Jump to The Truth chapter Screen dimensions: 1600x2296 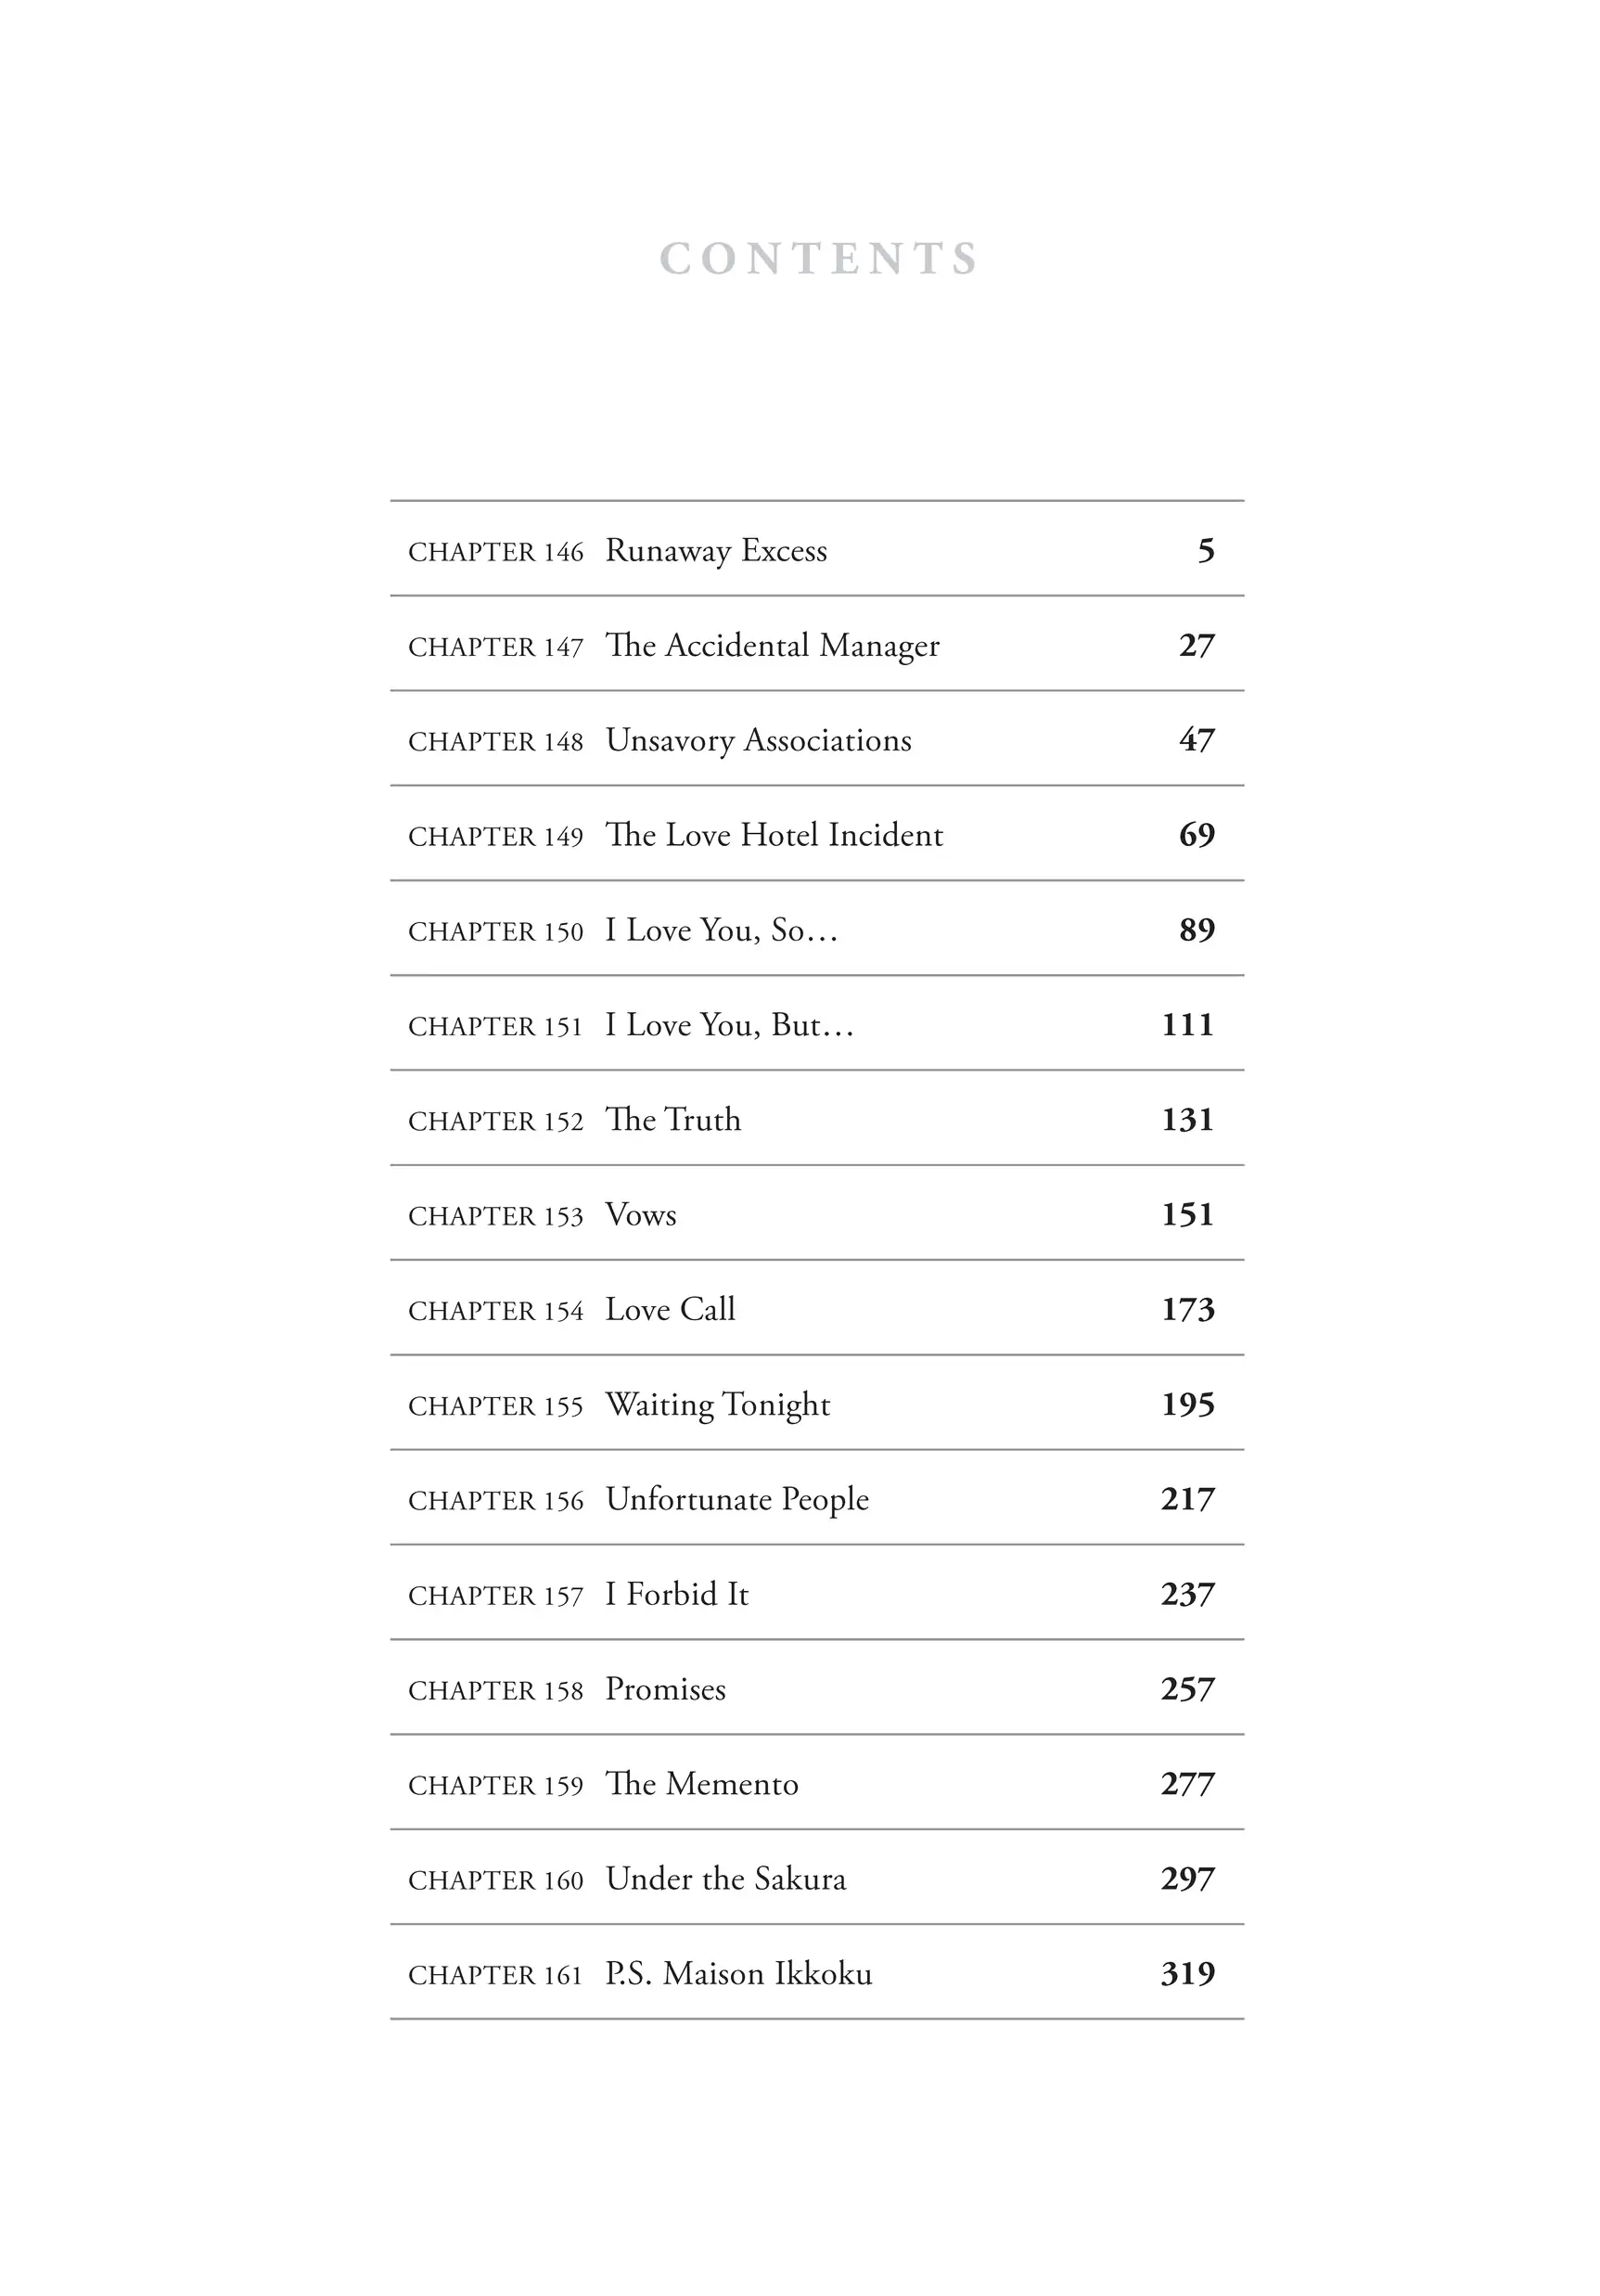816,1120
